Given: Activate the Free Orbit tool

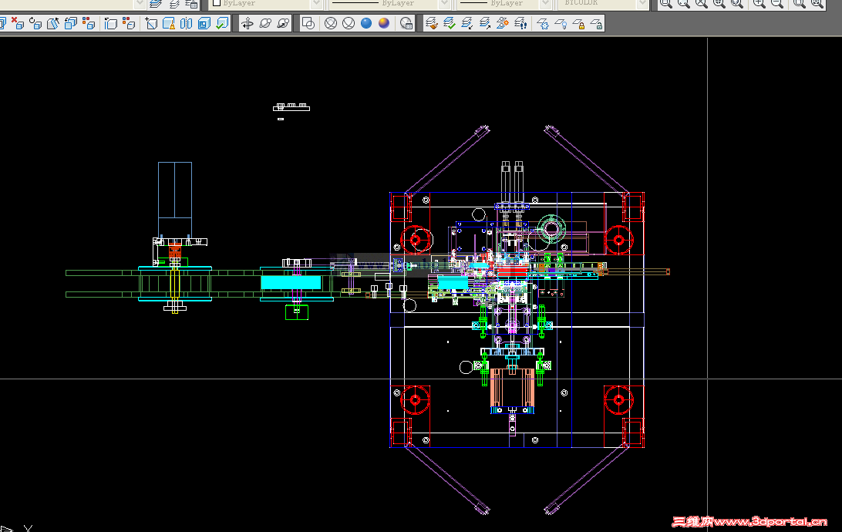Looking at the screenshot, I should coord(265,24).
